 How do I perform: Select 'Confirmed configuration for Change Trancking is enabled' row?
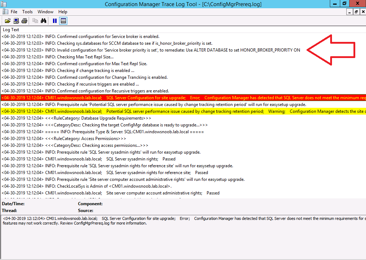(x=183, y=77)
